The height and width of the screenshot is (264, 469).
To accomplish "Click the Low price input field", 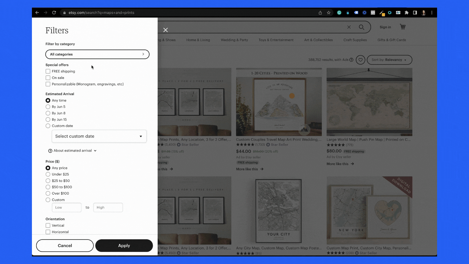I will click(66, 208).
